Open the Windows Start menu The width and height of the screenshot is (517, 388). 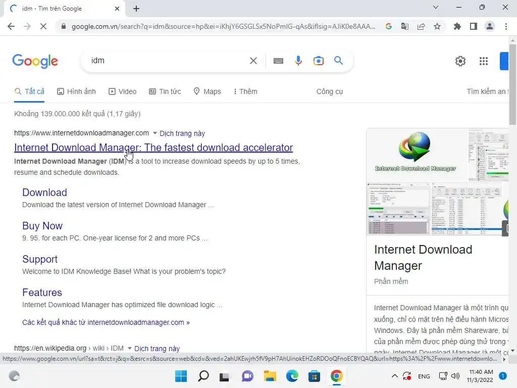tap(181, 376)
